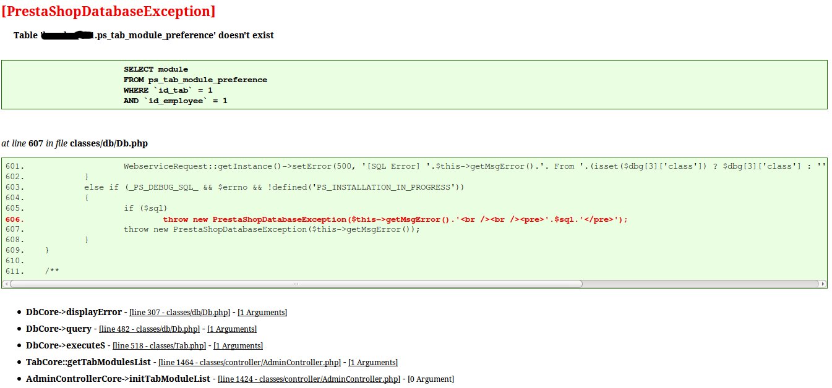The width and height of the screenshot is (832, 388).
Task: Open link 'line 518 - classes/Tab.php'
Action: point(159,346)
